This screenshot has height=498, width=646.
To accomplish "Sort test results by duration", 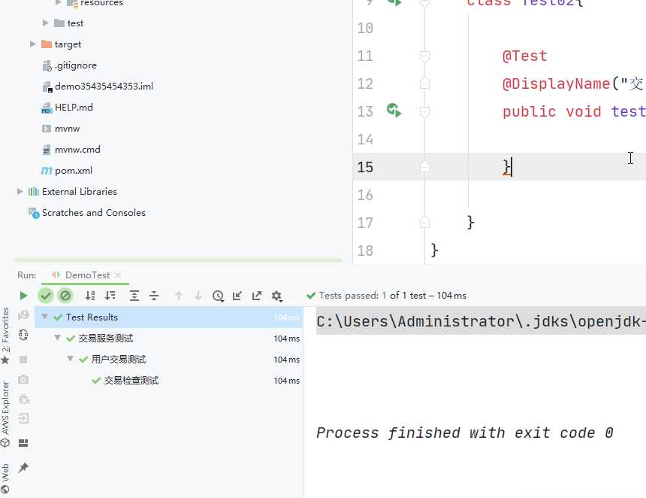I will (x=110, y=296).
